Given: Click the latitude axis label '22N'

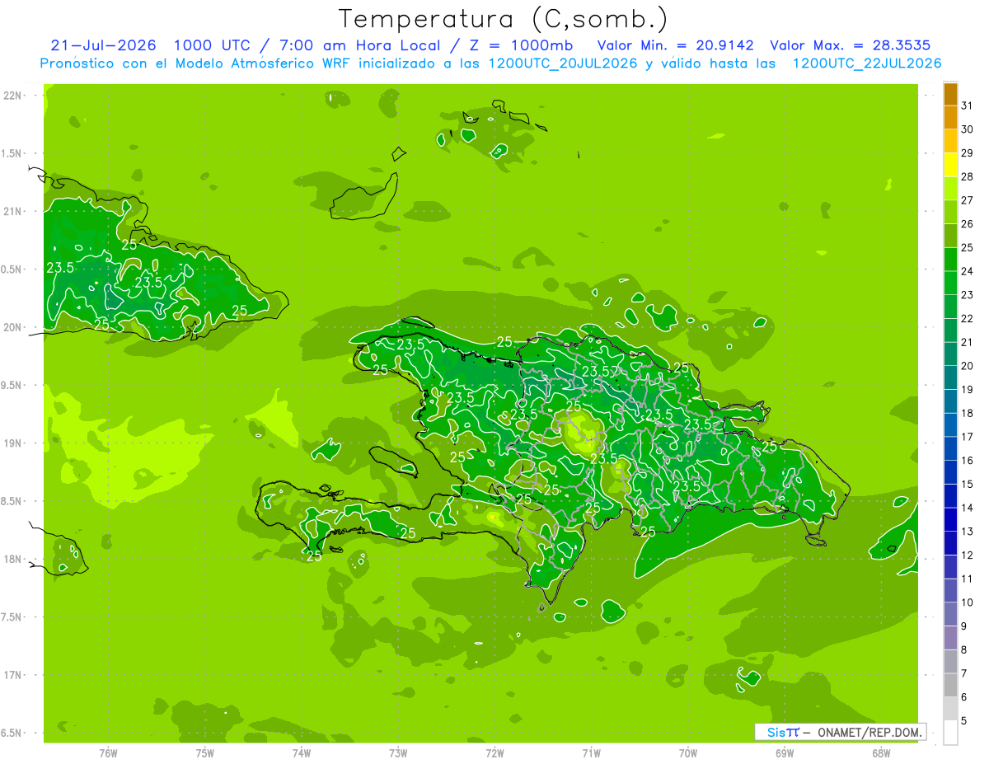Looking at the screenshot, I should click(12, 95).
